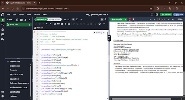Go to next PDF page

155,19
